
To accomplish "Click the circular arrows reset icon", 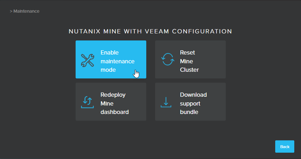I will click(167, 59).
